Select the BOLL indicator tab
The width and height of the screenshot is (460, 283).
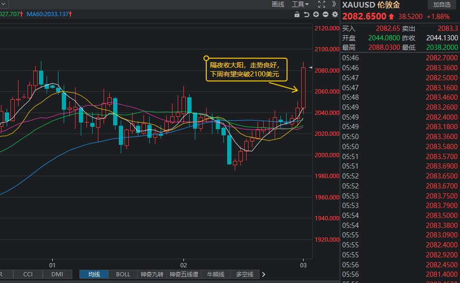123,274
